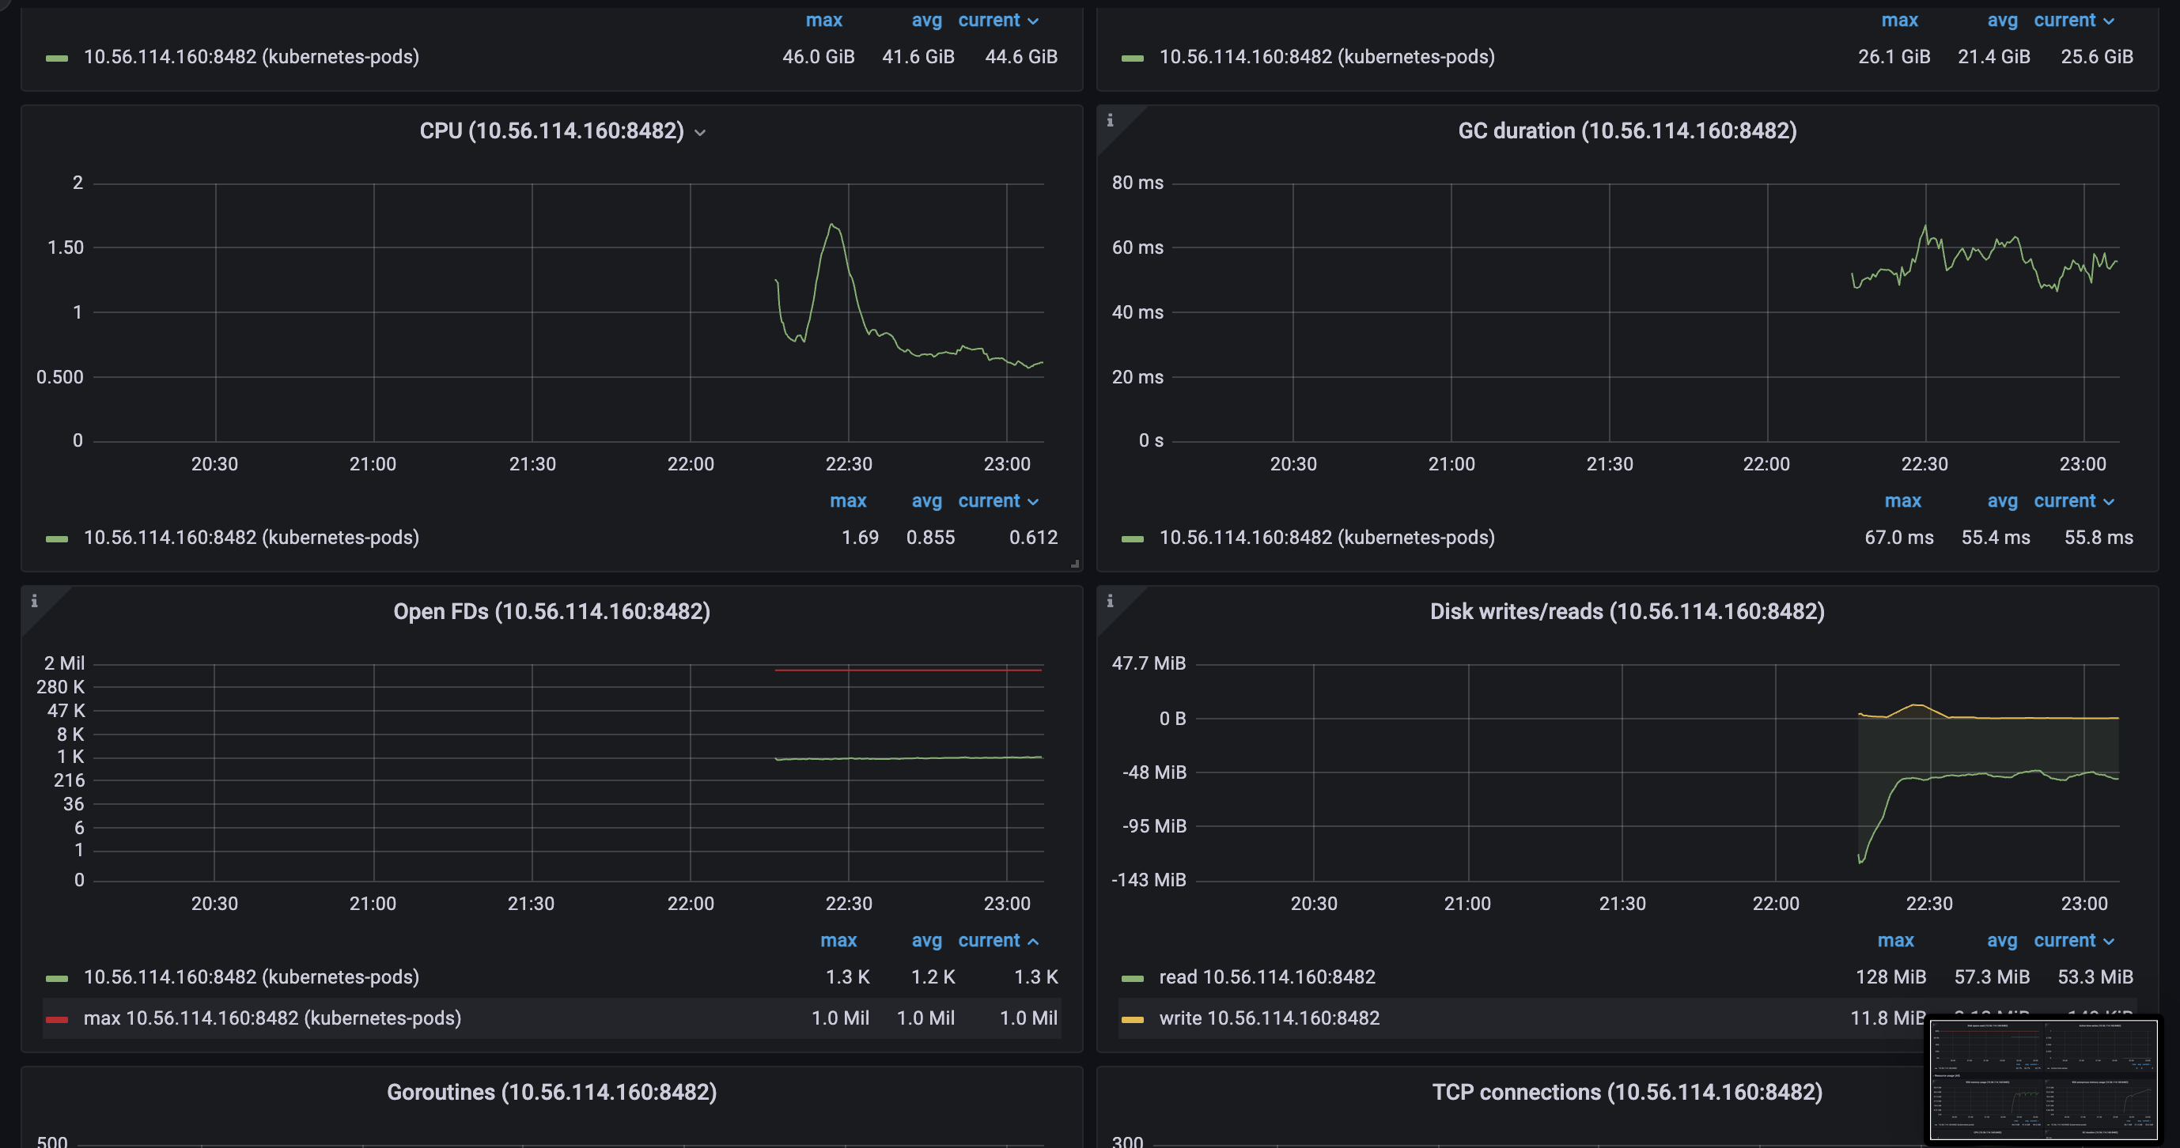Click Goroutines panel title
The height and width of the screenshot is (1148, 2180).
(552, 1092)
